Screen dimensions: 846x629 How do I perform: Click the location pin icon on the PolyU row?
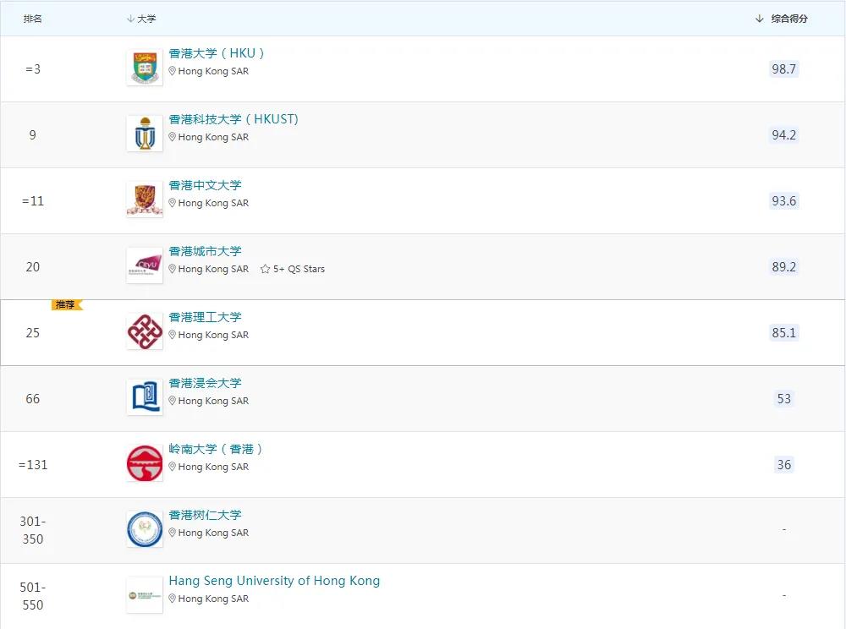[173, 335]
